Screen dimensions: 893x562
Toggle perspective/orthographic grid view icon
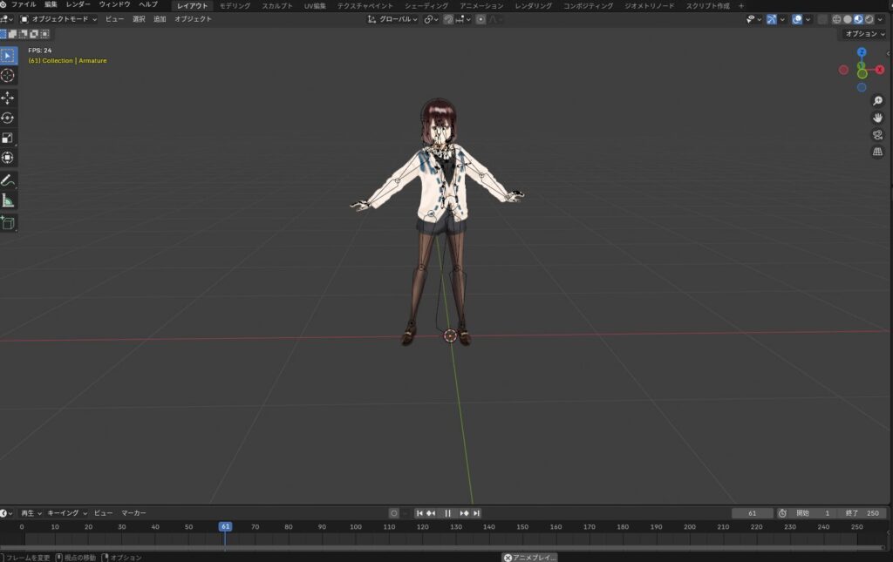pyautogui.click(x=877, y=152)
